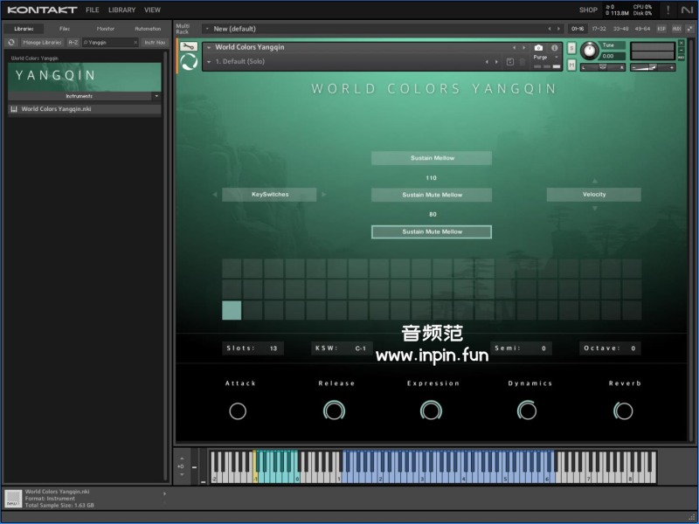Viewport: 699px width, 524px height.
Task: Open the Purge dropdown menu
Action: [x=543, y=58]
